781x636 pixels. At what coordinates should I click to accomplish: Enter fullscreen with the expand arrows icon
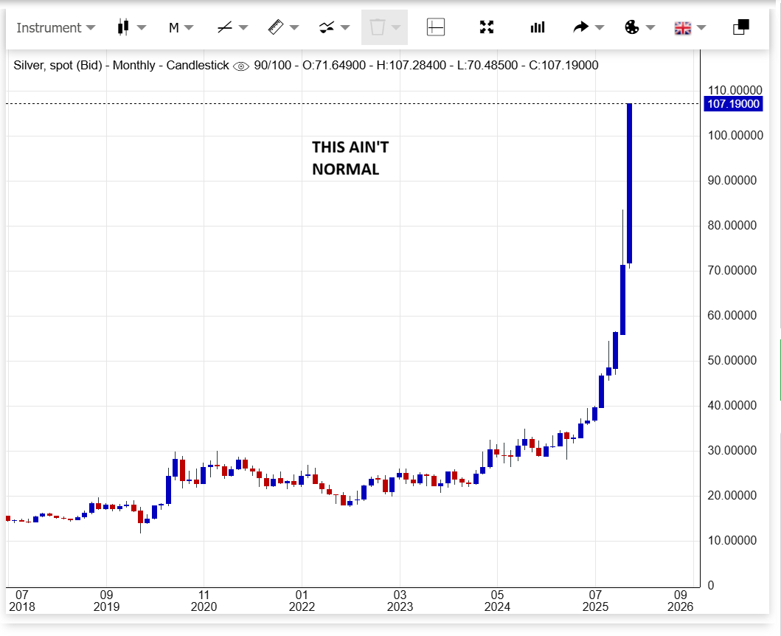[487, 27]
